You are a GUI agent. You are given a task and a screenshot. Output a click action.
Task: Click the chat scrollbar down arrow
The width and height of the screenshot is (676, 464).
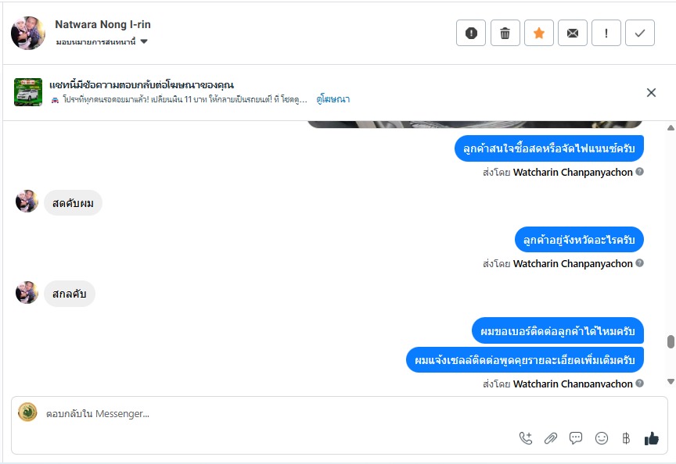coord(671,381)
